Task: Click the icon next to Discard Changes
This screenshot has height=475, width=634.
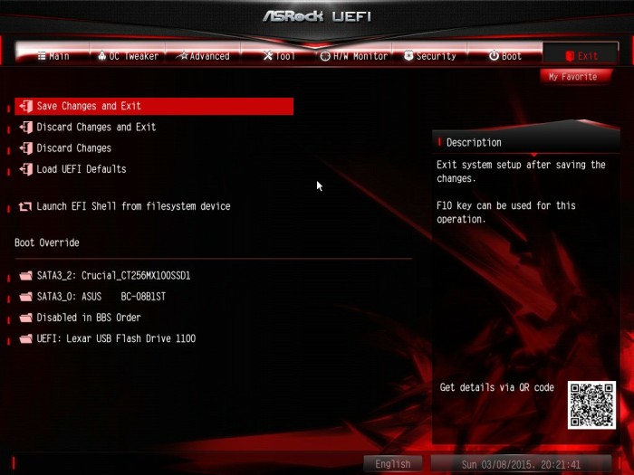Action: coord(26,148)
